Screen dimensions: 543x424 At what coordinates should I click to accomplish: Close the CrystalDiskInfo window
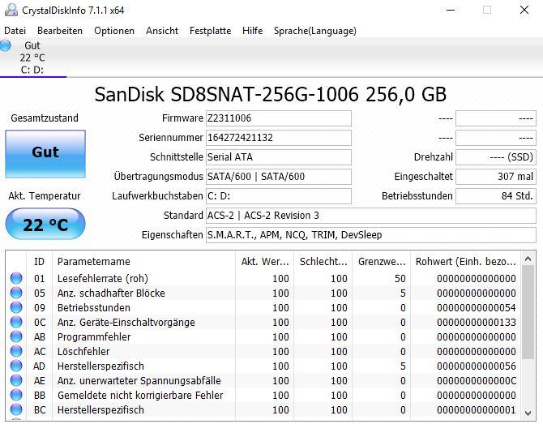524,10
